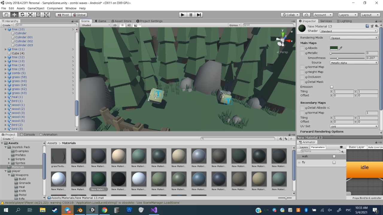Open the Account dropdown
The width and height of the screenshot is (383, 215).
[323, 15]
